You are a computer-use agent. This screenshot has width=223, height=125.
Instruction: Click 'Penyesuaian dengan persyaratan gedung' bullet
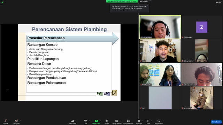pyautogui.click(x=63, y=71)
